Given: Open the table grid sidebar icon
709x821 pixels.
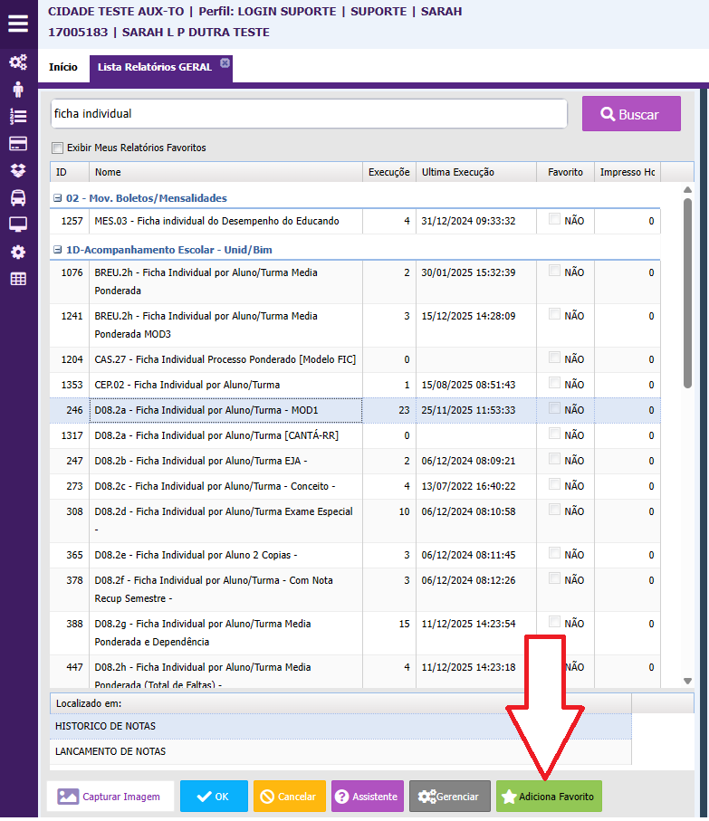Looking at the screenshot, I should 18,279.
